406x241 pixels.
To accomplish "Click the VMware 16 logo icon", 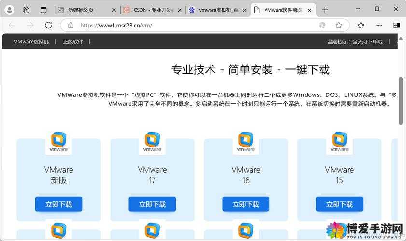I will click(246, 142).
